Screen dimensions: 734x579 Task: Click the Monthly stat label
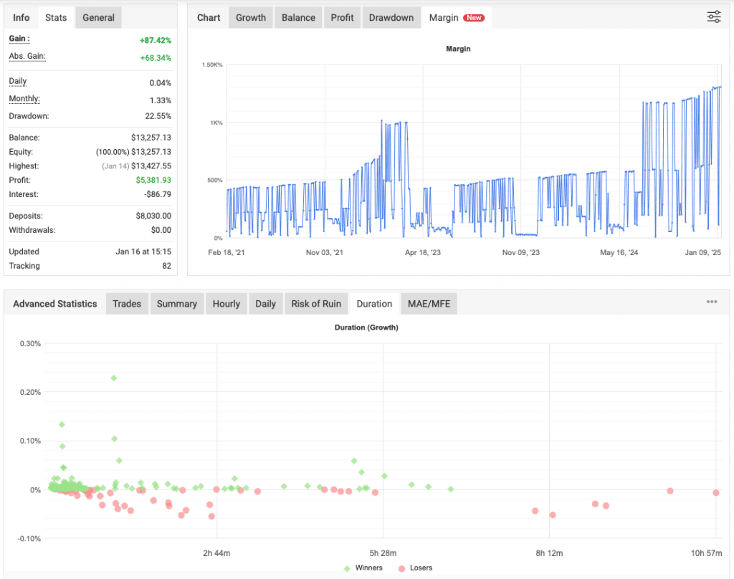pos(24,99)
